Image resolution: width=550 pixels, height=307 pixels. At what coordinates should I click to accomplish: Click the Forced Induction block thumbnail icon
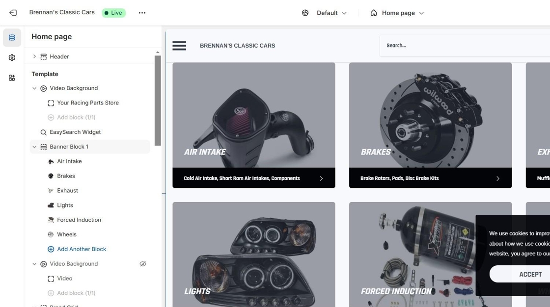51,220
